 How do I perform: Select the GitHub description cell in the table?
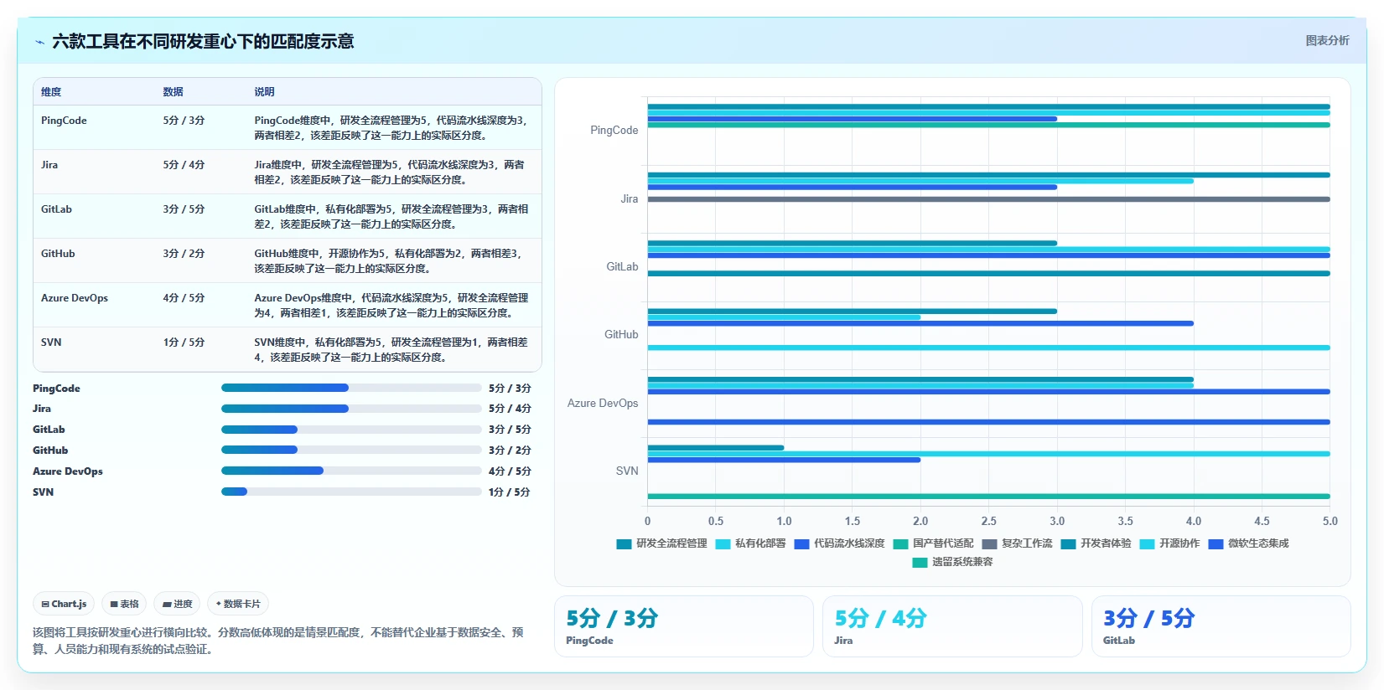[394, 260]
